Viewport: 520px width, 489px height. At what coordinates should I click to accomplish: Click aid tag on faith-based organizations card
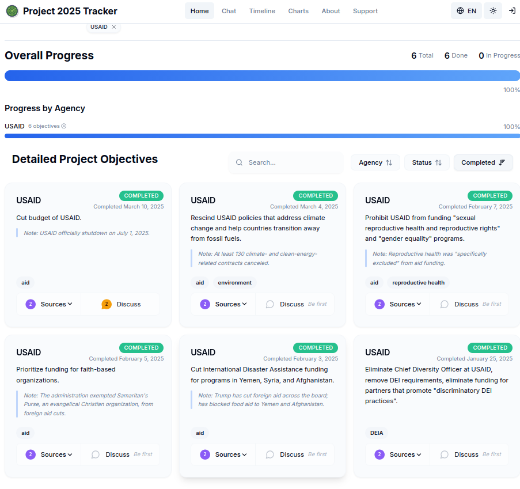click(25, 433)
